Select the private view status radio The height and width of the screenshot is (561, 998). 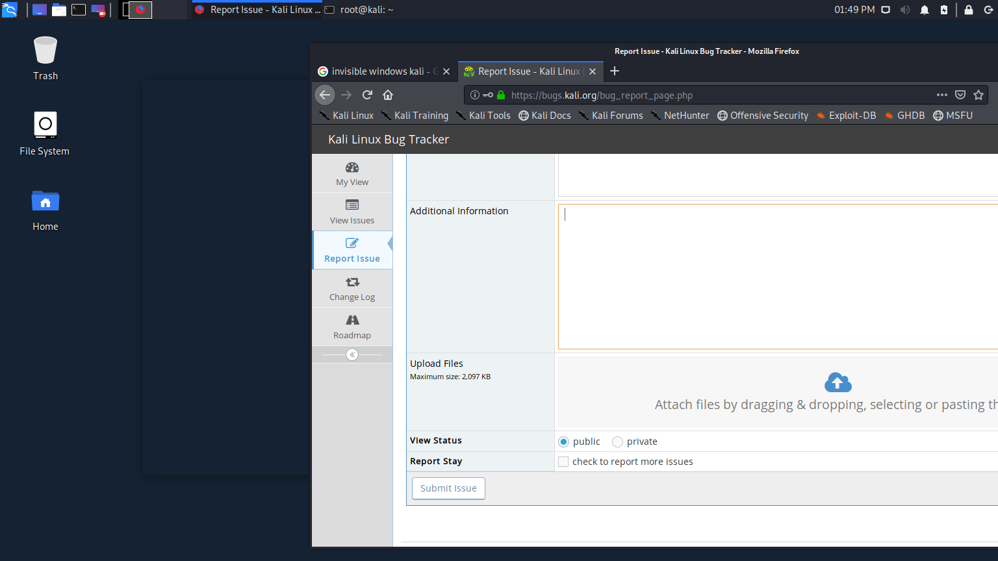pos(617,442)
